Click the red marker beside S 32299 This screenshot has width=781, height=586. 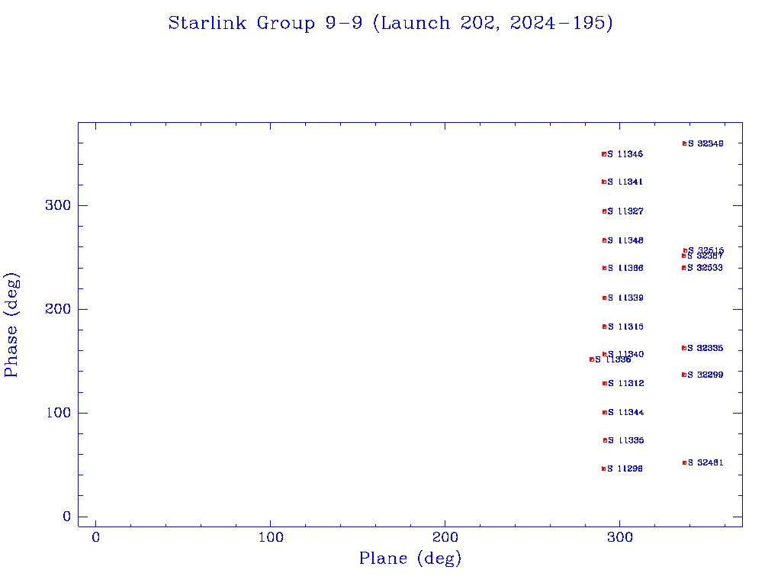click(684, 375)
